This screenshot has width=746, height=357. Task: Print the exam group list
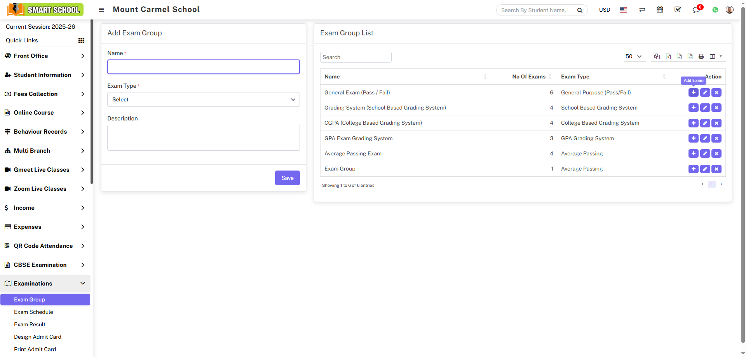click(701, 57)
